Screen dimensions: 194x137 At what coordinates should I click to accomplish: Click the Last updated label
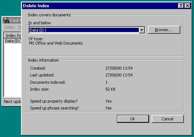pyautogui.click(x=42, y=75)
